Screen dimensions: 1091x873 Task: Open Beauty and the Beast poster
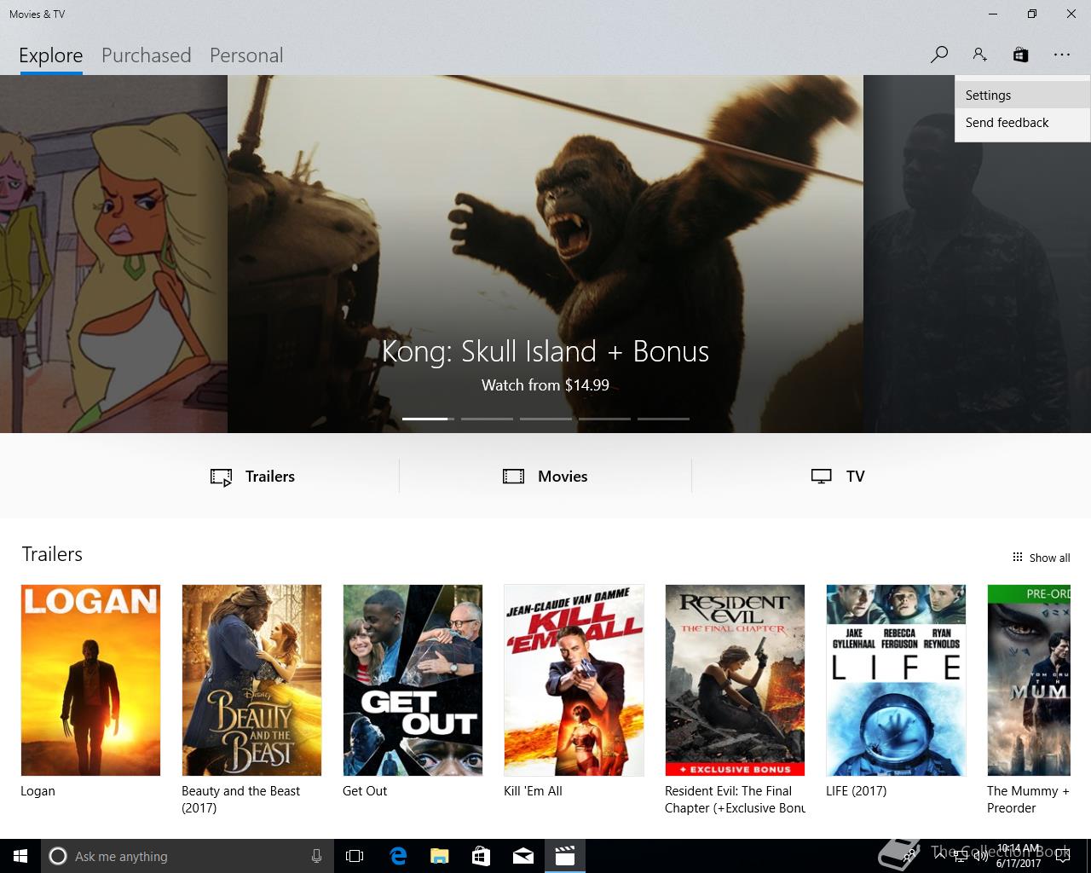[x=251, y=680]
